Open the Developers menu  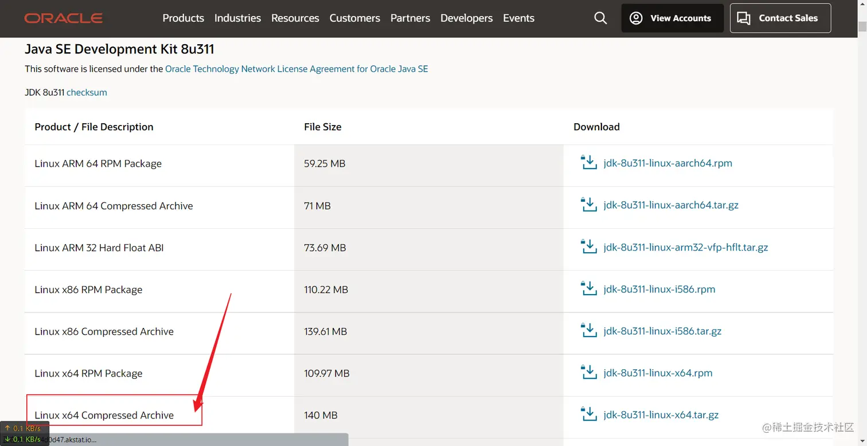pyautogui.click(x=466, y=18)
